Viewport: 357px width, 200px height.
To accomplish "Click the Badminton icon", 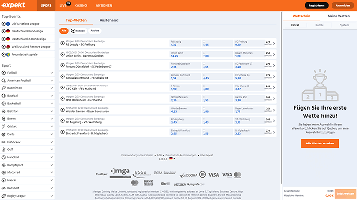I will pos(3,88).
